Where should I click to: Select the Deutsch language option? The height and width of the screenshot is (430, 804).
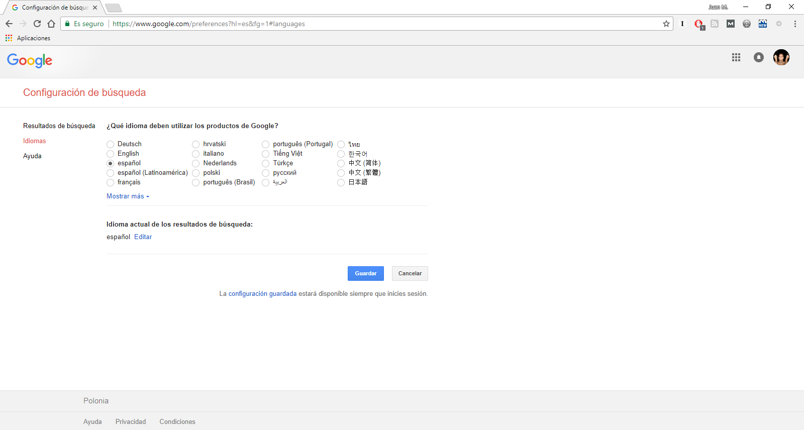coord(111,145)
